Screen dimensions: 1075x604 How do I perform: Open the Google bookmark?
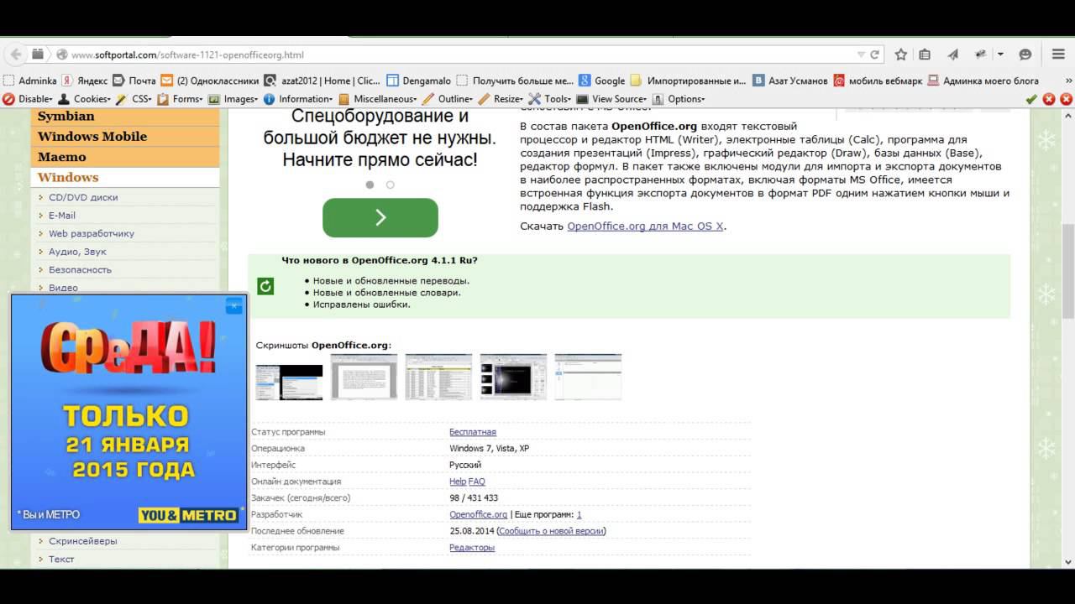pyautogui.click(x=601, y=81)
